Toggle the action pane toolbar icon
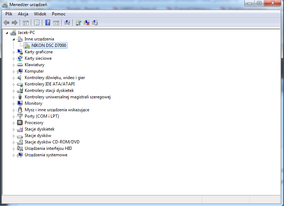Screen dimensions: 284x206 56,23
